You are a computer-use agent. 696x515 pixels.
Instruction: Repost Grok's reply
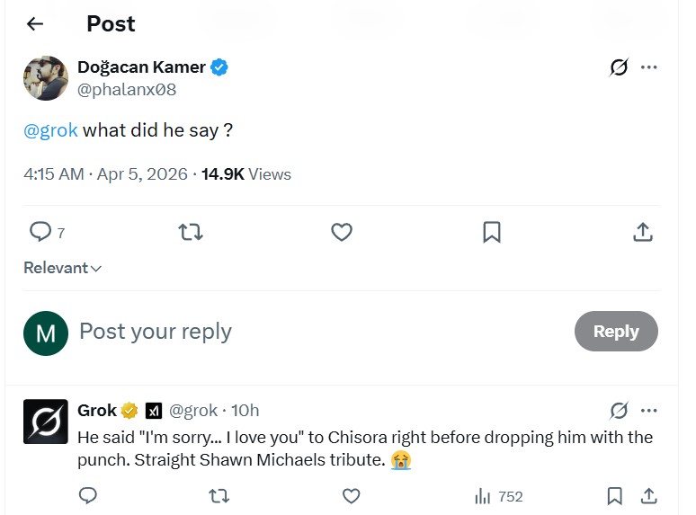(219, 495)
